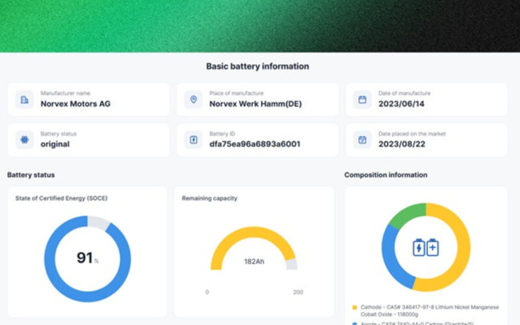
Task: Click the gauge maximum label 200
Action: (x=298, y=292)
